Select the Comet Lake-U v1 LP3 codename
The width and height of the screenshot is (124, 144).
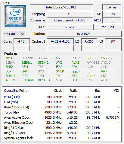[x=70, y=20]
